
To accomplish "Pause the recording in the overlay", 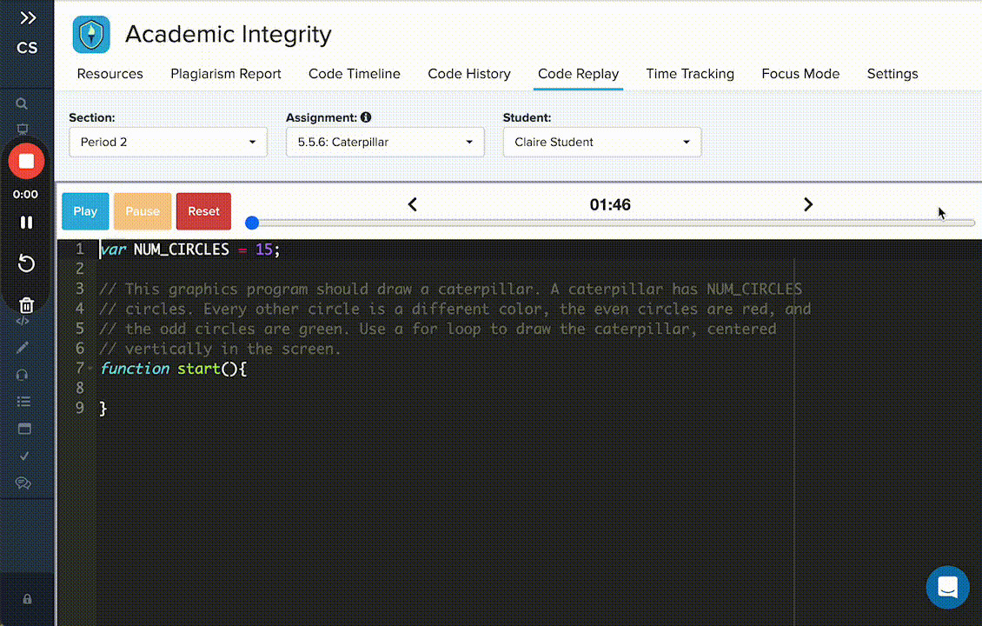I will 26,223.
